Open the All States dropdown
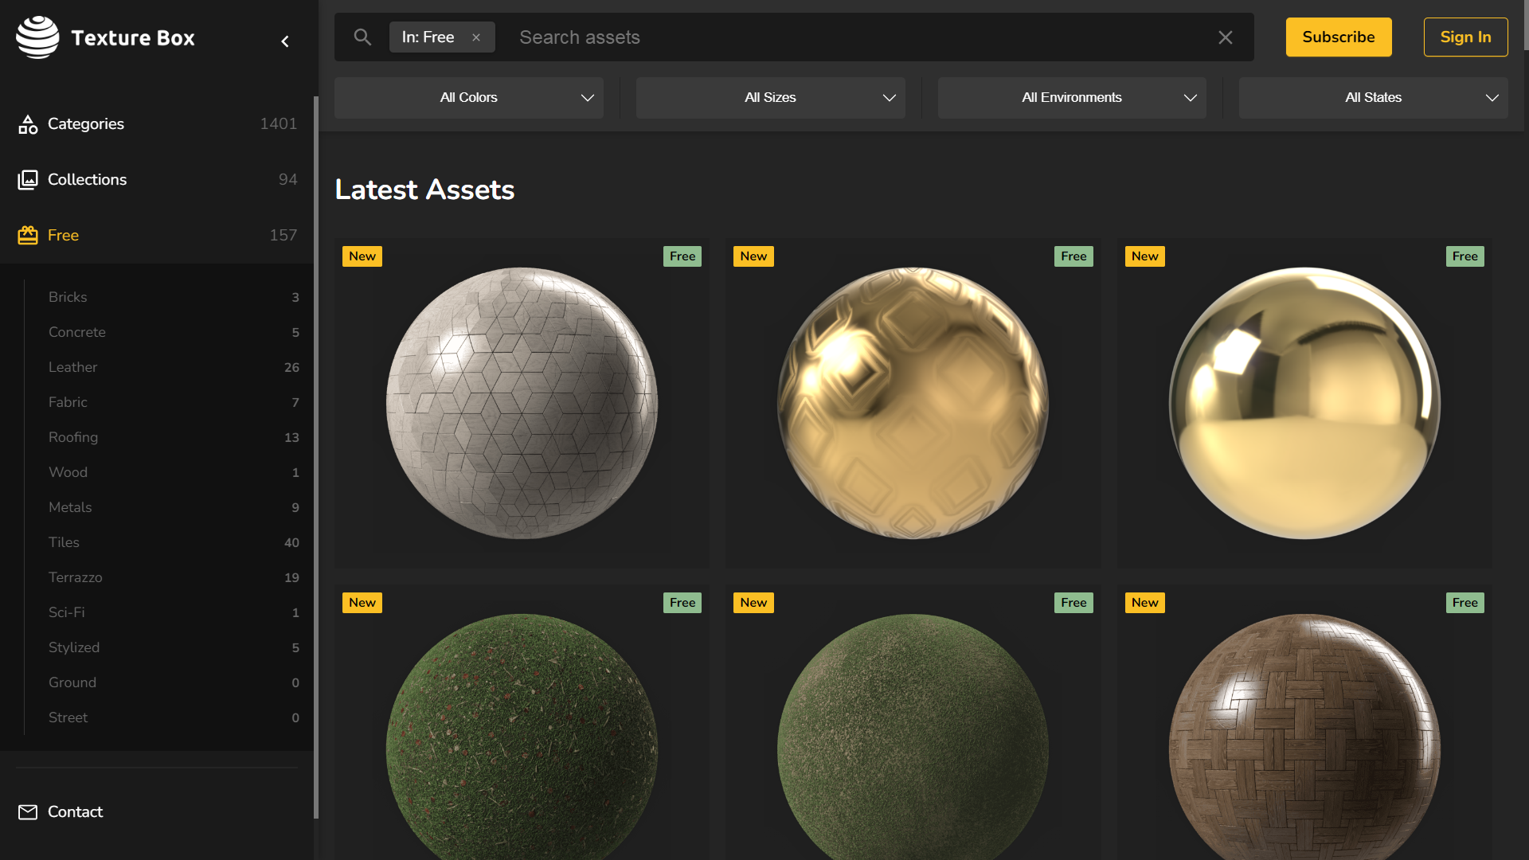 1374,98
